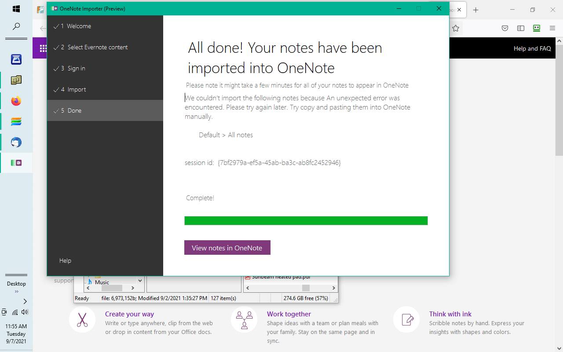Switch to Firefox in the taskbar
The image size is (563, 352).
point(16,101)
